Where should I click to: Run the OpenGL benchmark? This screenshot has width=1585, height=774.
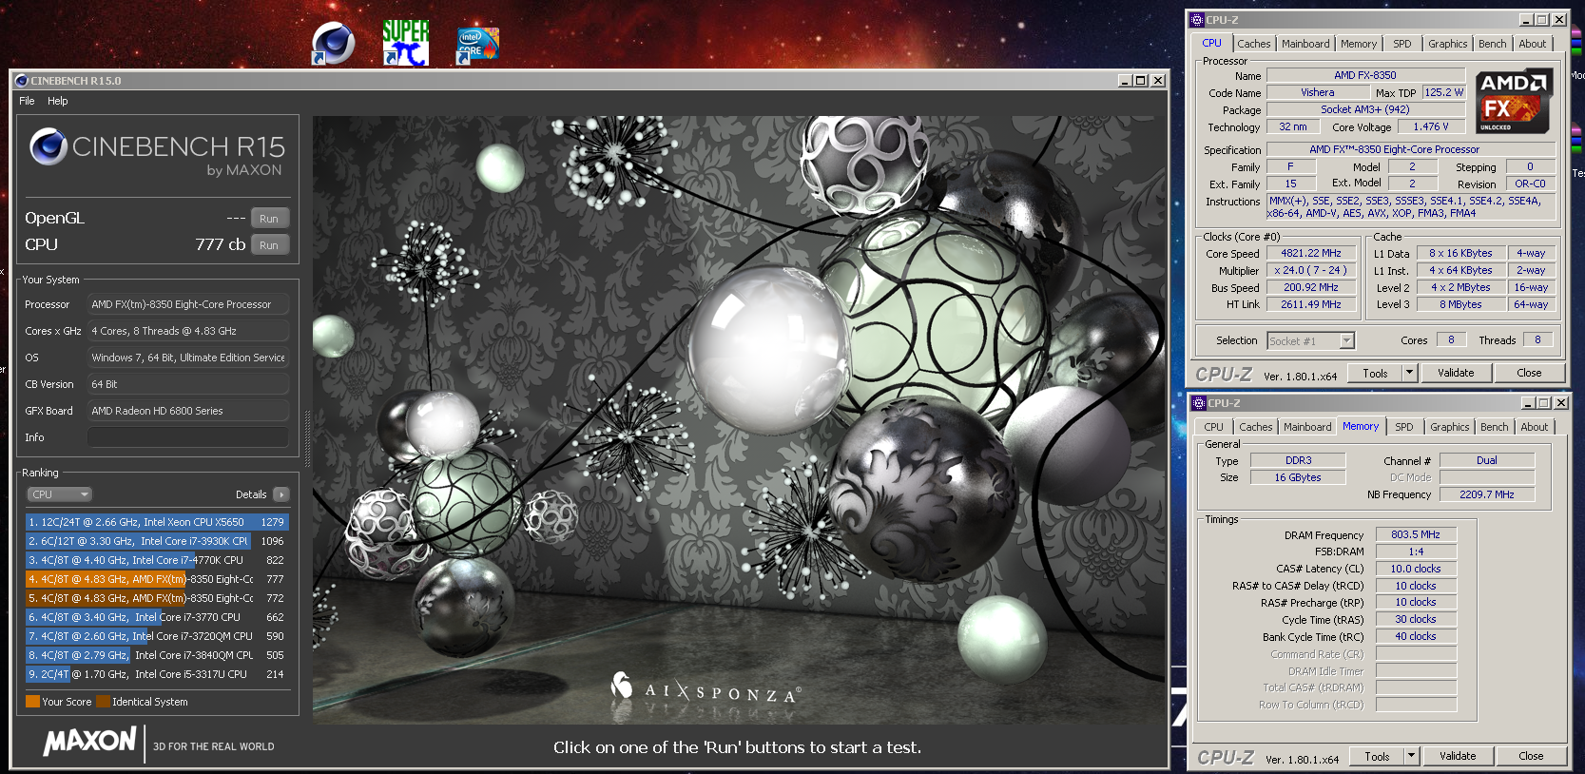(269, 219)
